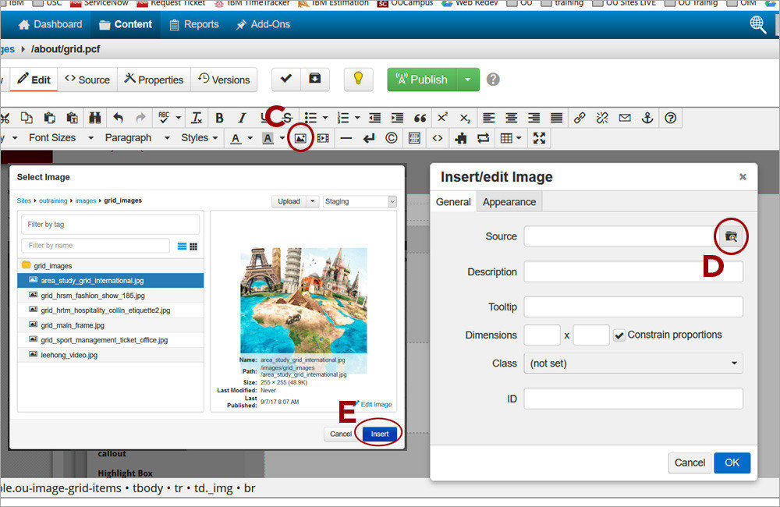Click the Insert/edit image toolbar icon
780x507 pixels.
[x=300, y=138]
